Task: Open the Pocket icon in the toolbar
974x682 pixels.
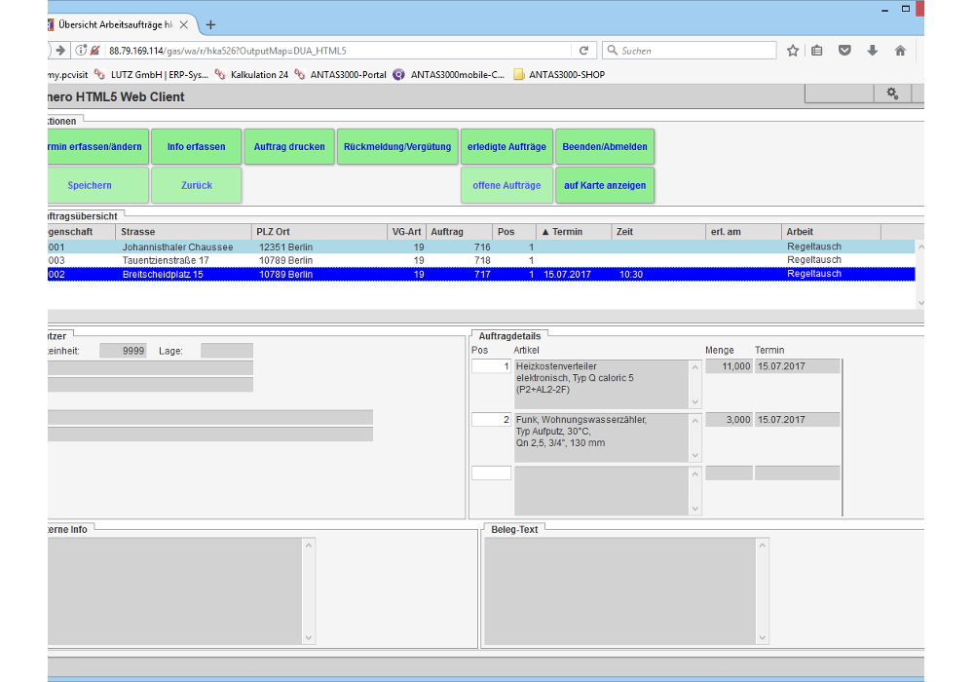Action: [845, 51]
